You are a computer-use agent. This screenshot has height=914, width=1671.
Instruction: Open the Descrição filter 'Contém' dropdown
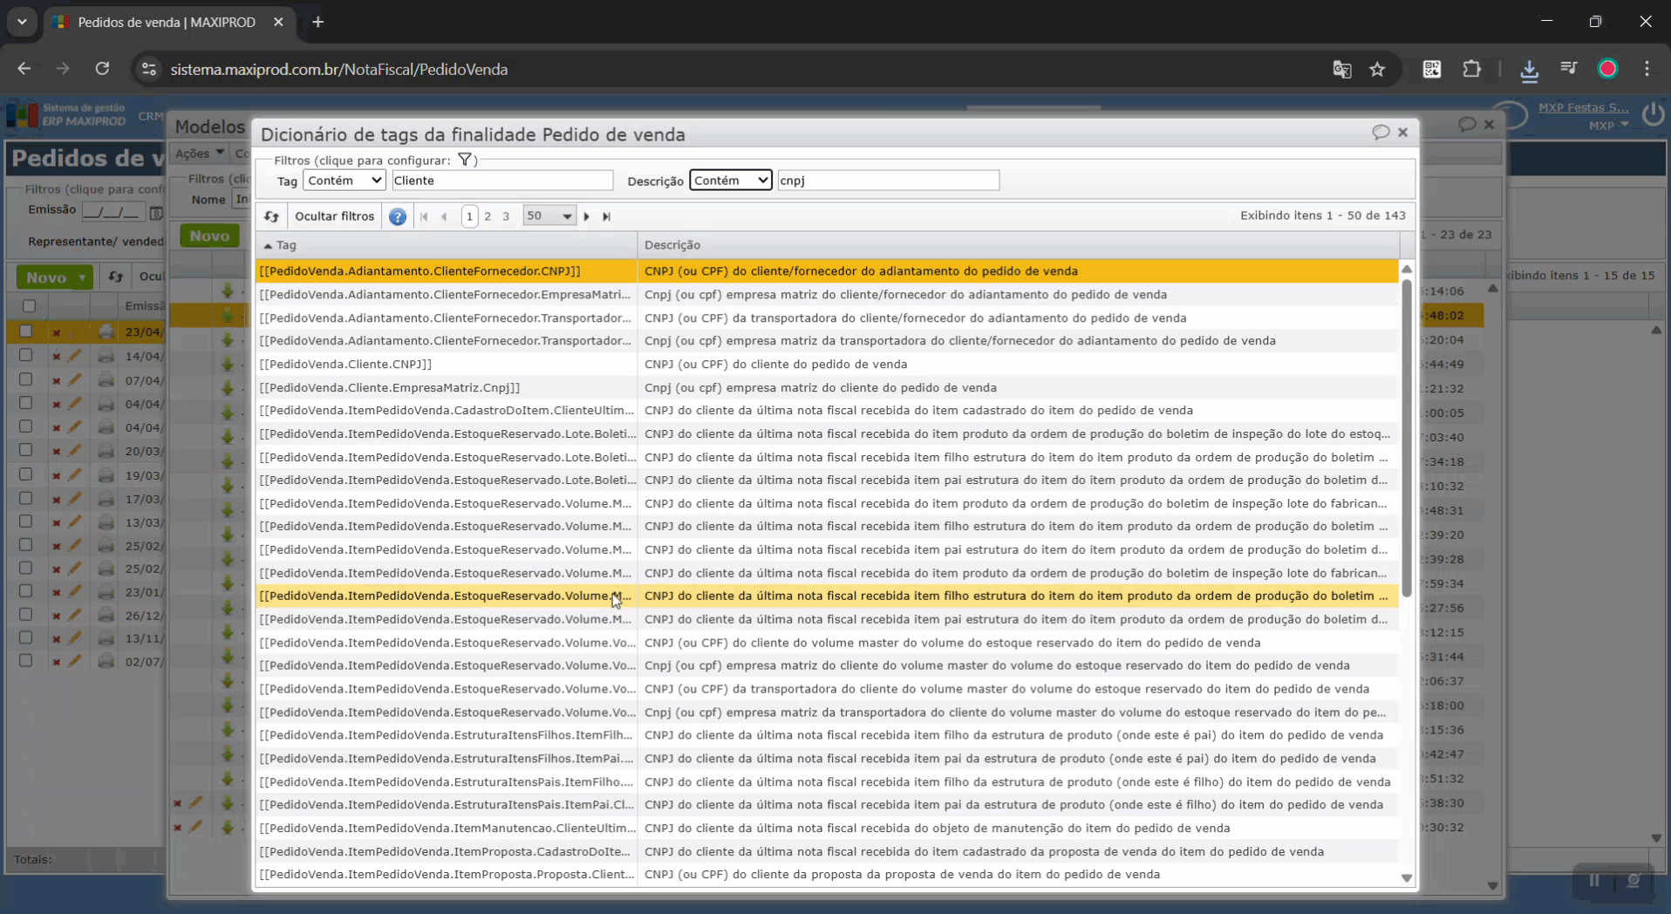tap(730, 181)
